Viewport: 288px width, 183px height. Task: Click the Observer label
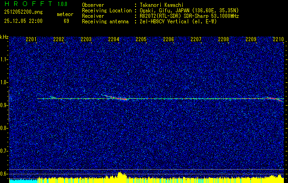tap(93, 5)
